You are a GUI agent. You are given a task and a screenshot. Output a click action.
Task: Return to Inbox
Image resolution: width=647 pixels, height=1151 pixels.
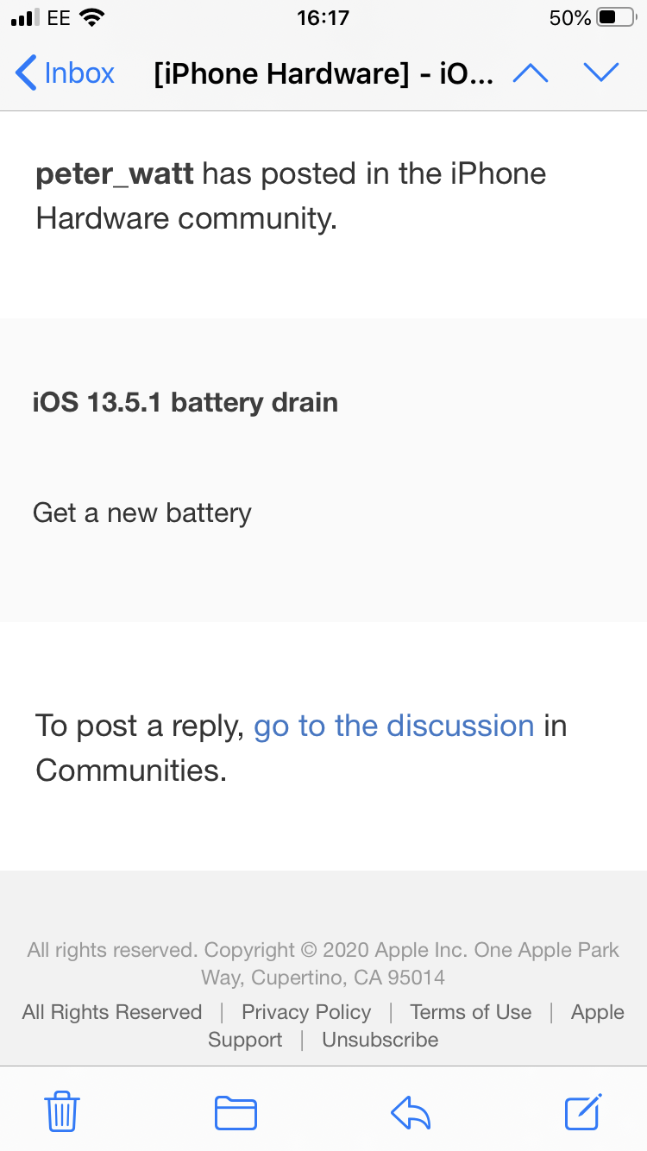65,73
